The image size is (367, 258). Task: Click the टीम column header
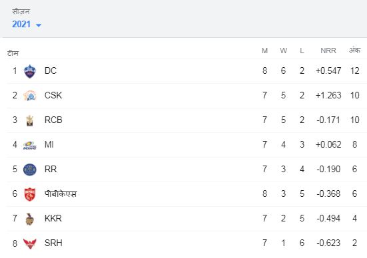(x=13, y=53)
